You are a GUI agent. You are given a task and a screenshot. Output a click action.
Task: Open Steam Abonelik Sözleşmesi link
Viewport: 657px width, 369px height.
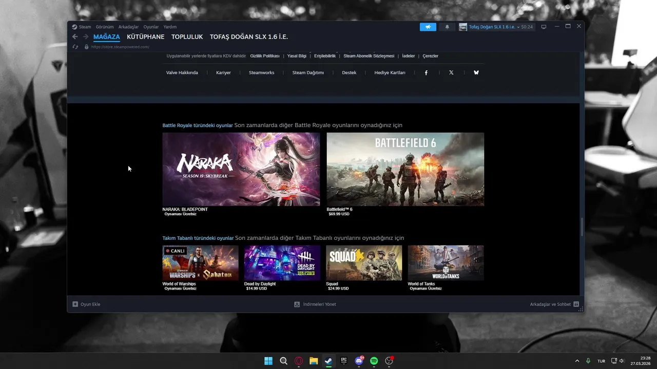[x=369, y=56]
